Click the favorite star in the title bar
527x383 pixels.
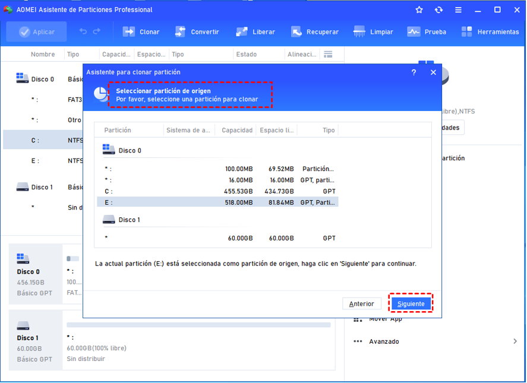click(419, 10)
